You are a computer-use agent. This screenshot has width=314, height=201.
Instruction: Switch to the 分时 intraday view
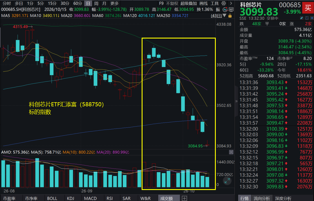coord(7,3)
